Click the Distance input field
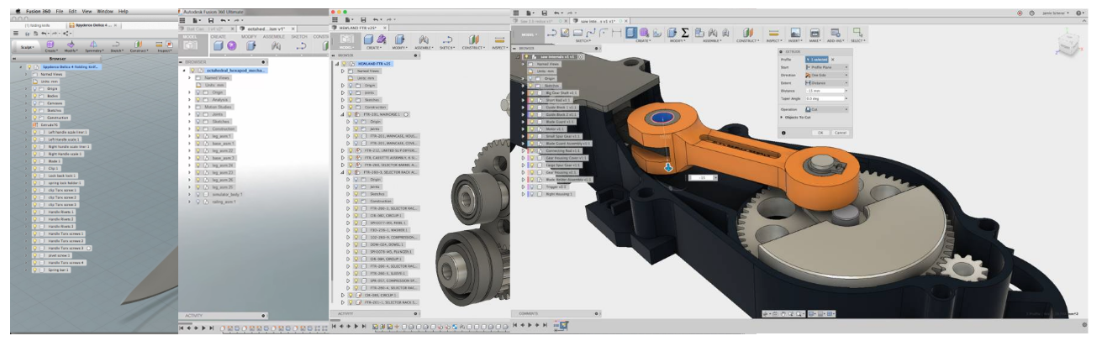 (824, 91)
